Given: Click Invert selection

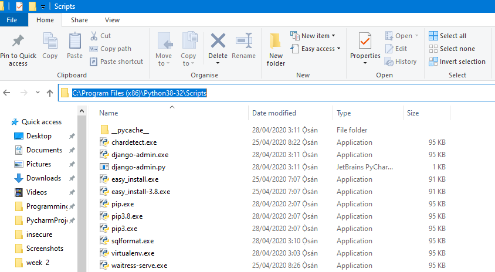Looking at the screenshot, I should [457, 62].
